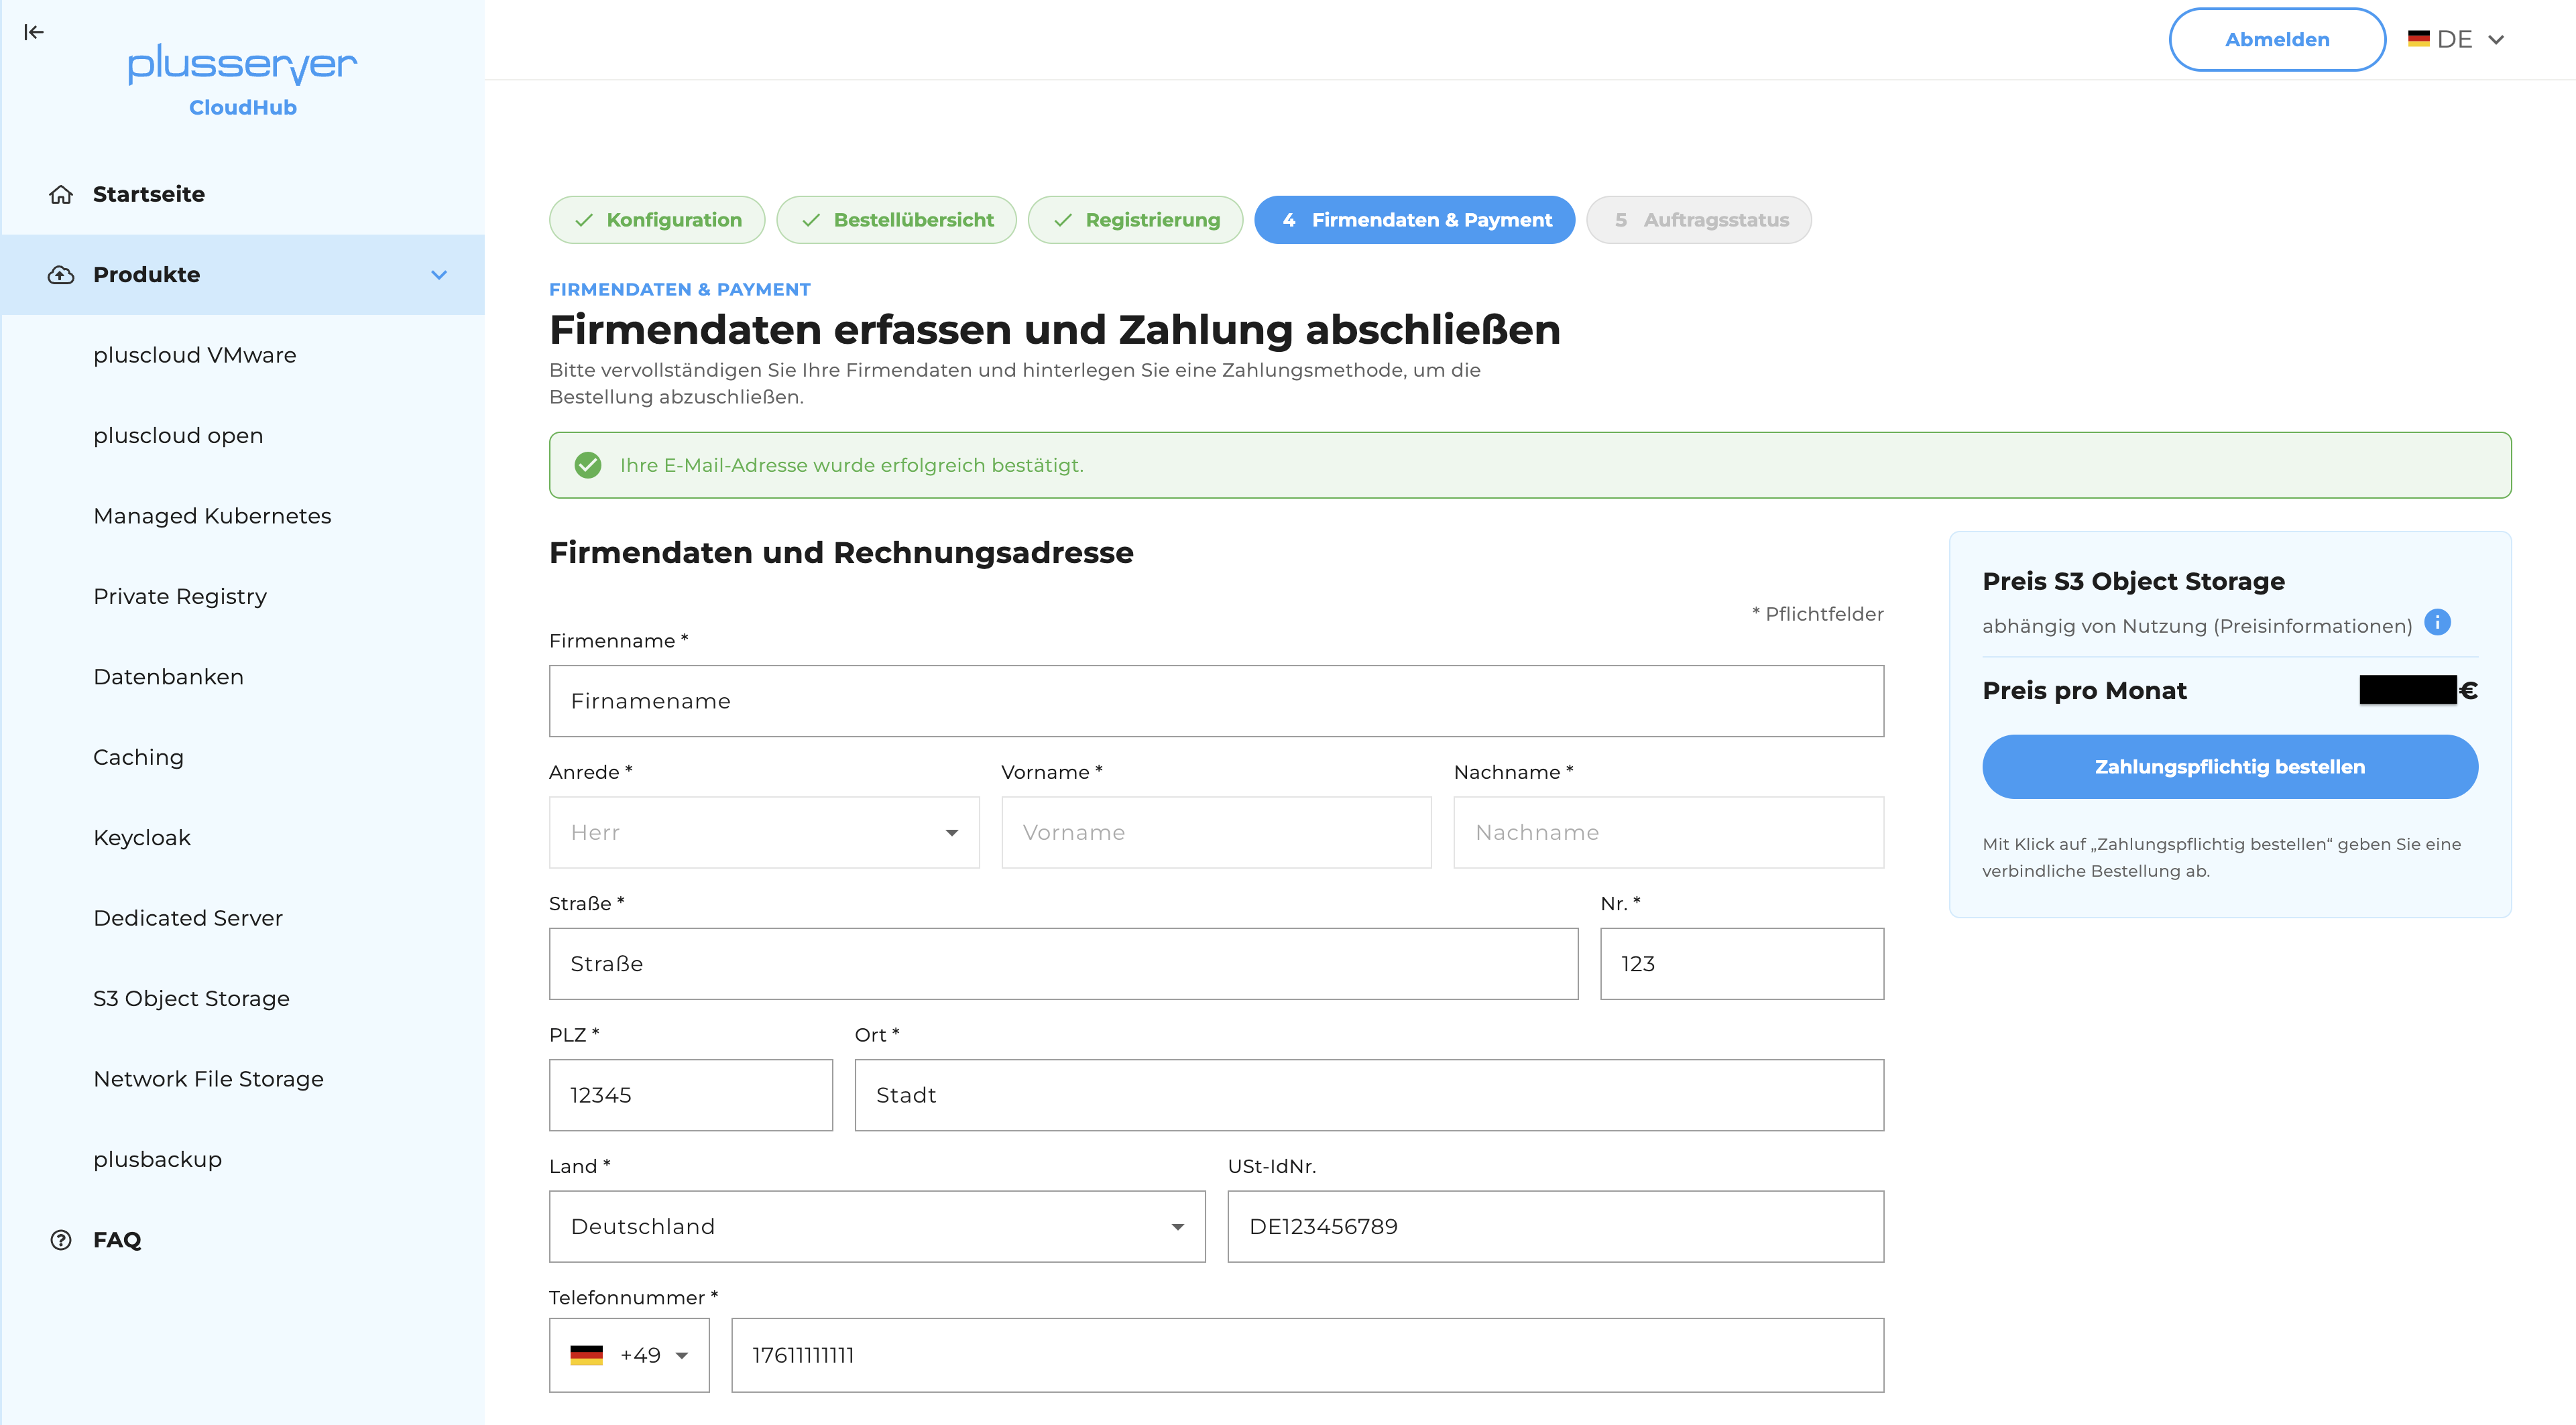This screenshot has width=2576, height=1425.
Task: Click the plusserver CloudHub logo
Action: click(x=242, y=80)
